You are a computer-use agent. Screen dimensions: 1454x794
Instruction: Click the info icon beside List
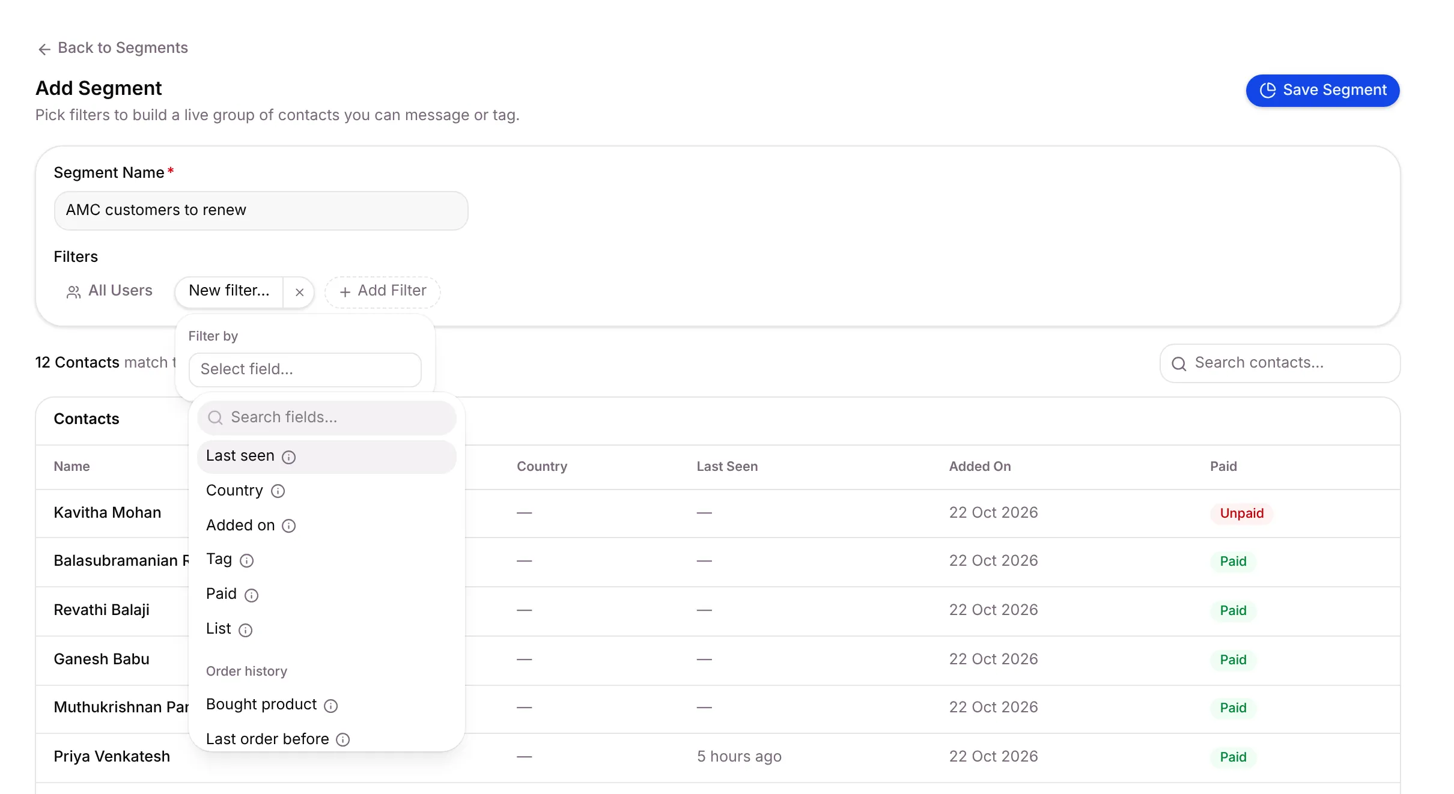pyautogui.click(x=246, y=630)
